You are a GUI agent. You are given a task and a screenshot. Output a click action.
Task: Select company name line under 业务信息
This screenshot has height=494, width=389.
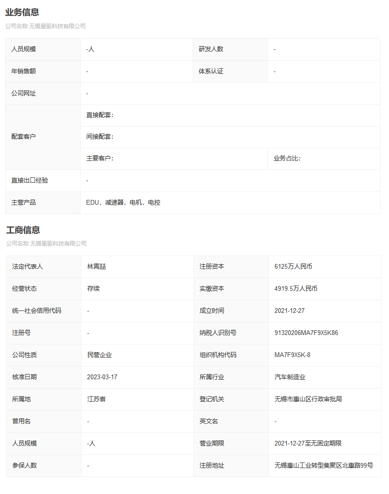45,26
